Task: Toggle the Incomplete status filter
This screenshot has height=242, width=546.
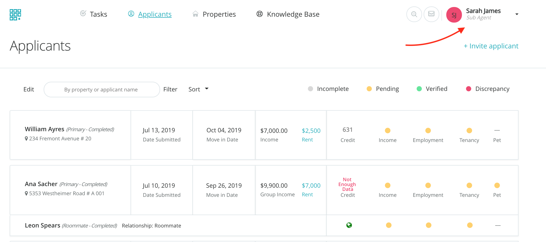Action: coord(328,89)
